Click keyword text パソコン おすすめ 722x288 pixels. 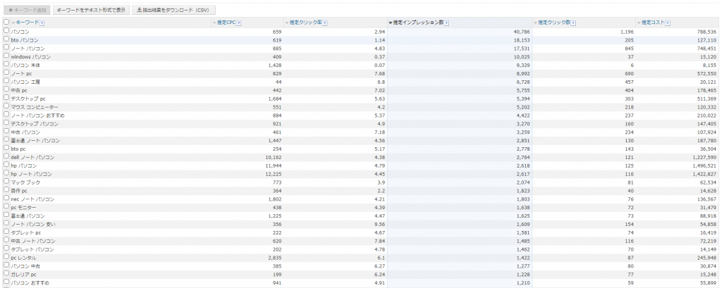coord(30,283)
